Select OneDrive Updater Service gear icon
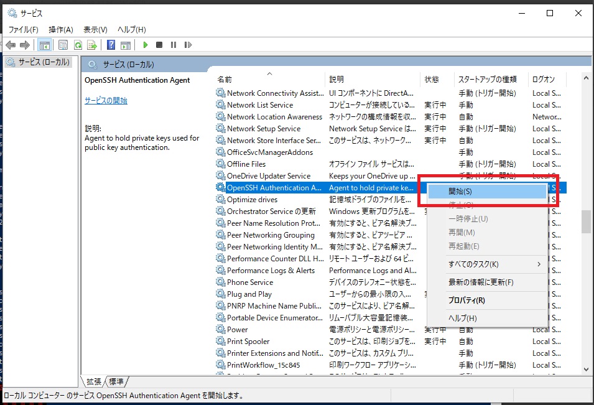Image resolution: width=594 pixels, height=405 pixels. tap(220, 175)
